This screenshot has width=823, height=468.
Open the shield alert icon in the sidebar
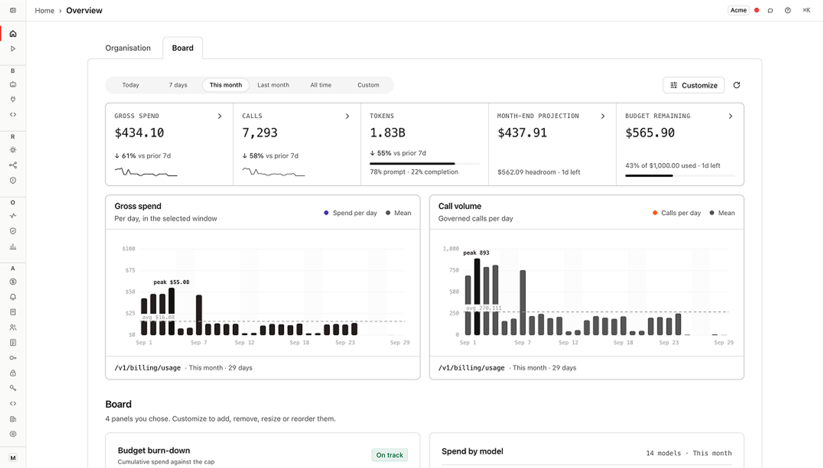pos(13,180)
